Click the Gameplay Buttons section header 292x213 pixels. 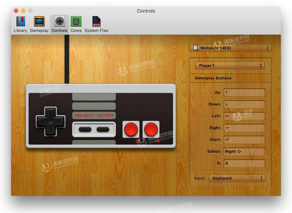point(213,78)
